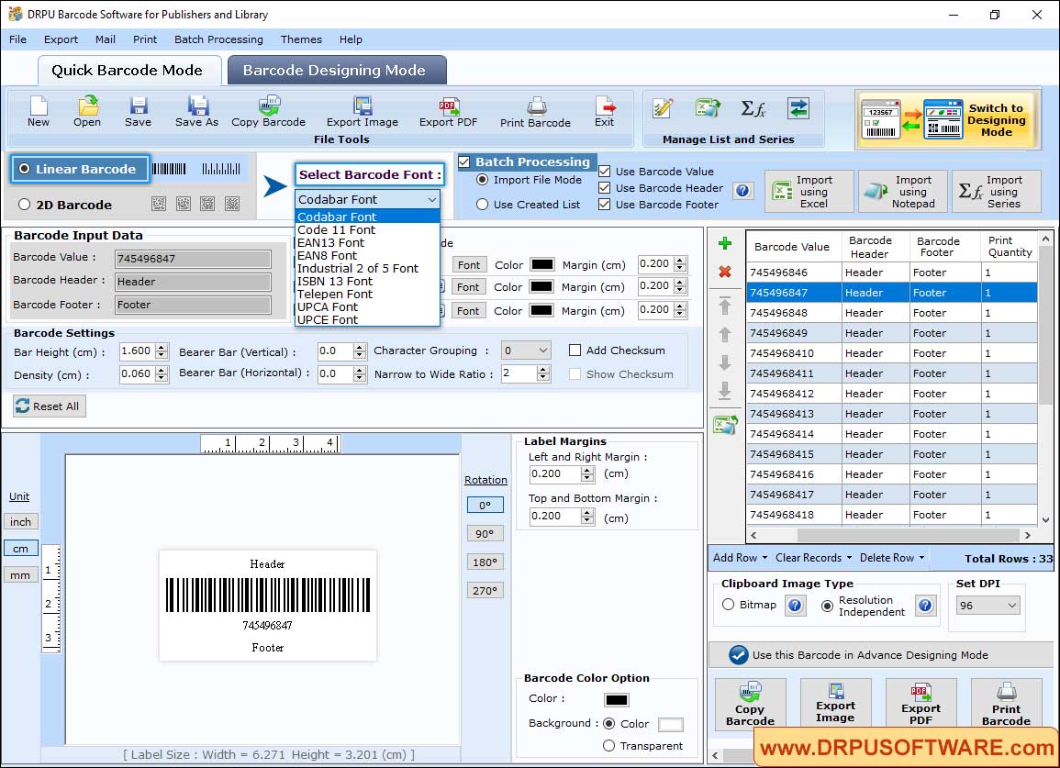The height and width of the screenshot is (768, 1060).
Task: Click Print Barcode in File Tools toolbar
Action: [x=535, y=112]
